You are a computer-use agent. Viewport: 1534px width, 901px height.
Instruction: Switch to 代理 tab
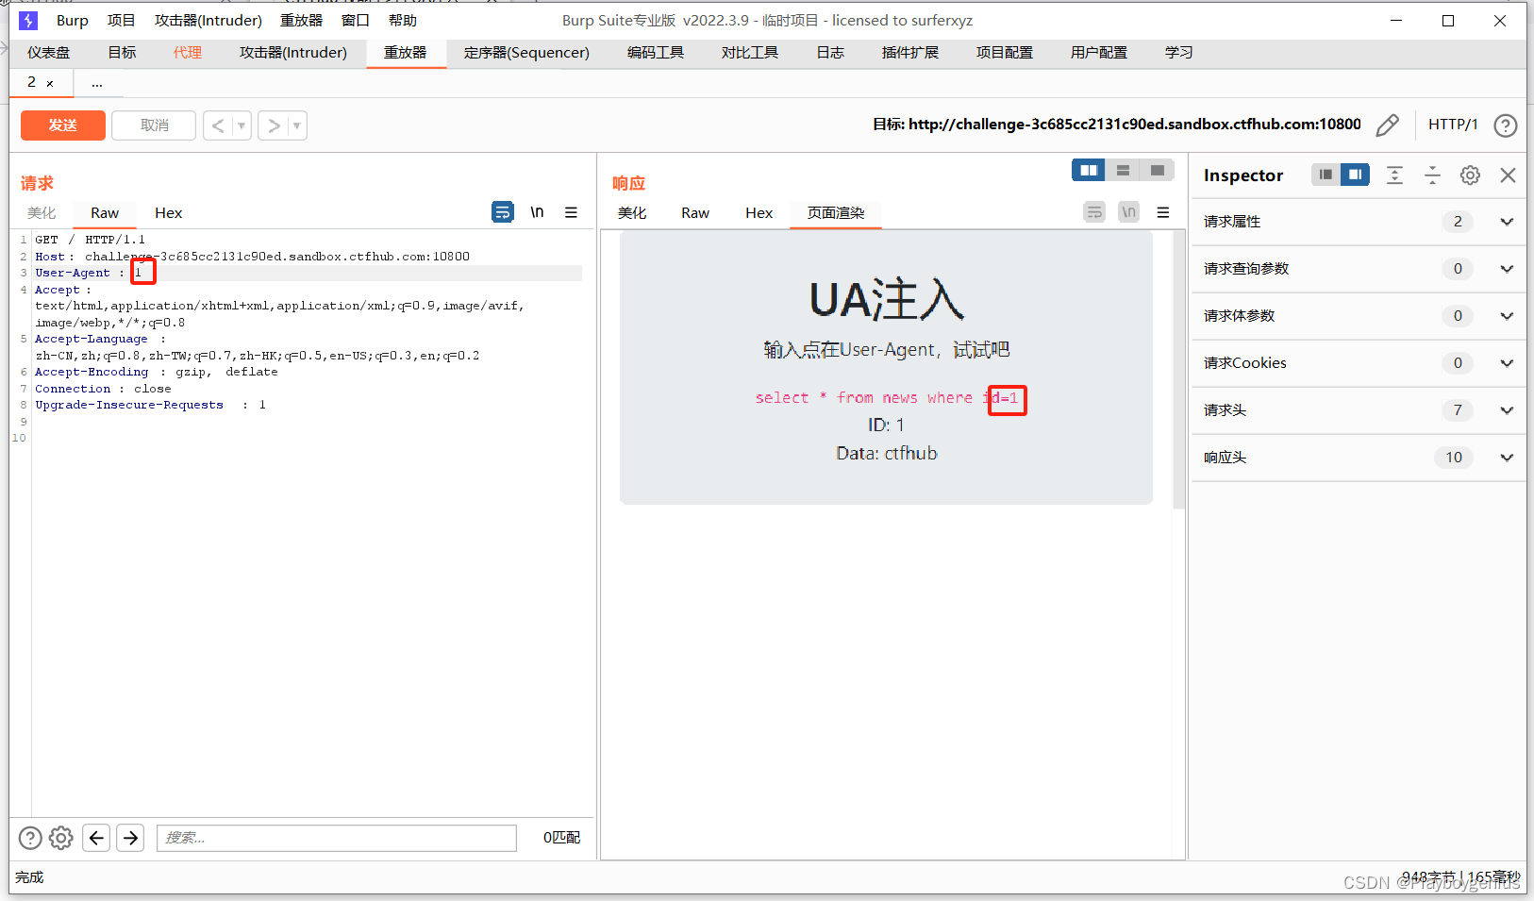point(188,53)
